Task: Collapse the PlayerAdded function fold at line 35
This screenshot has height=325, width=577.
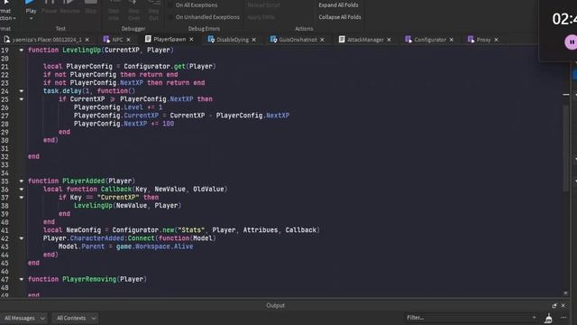Action: [22, 181]
